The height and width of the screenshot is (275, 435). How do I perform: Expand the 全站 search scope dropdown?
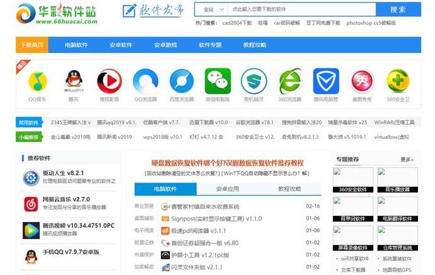tap(212, 9)
